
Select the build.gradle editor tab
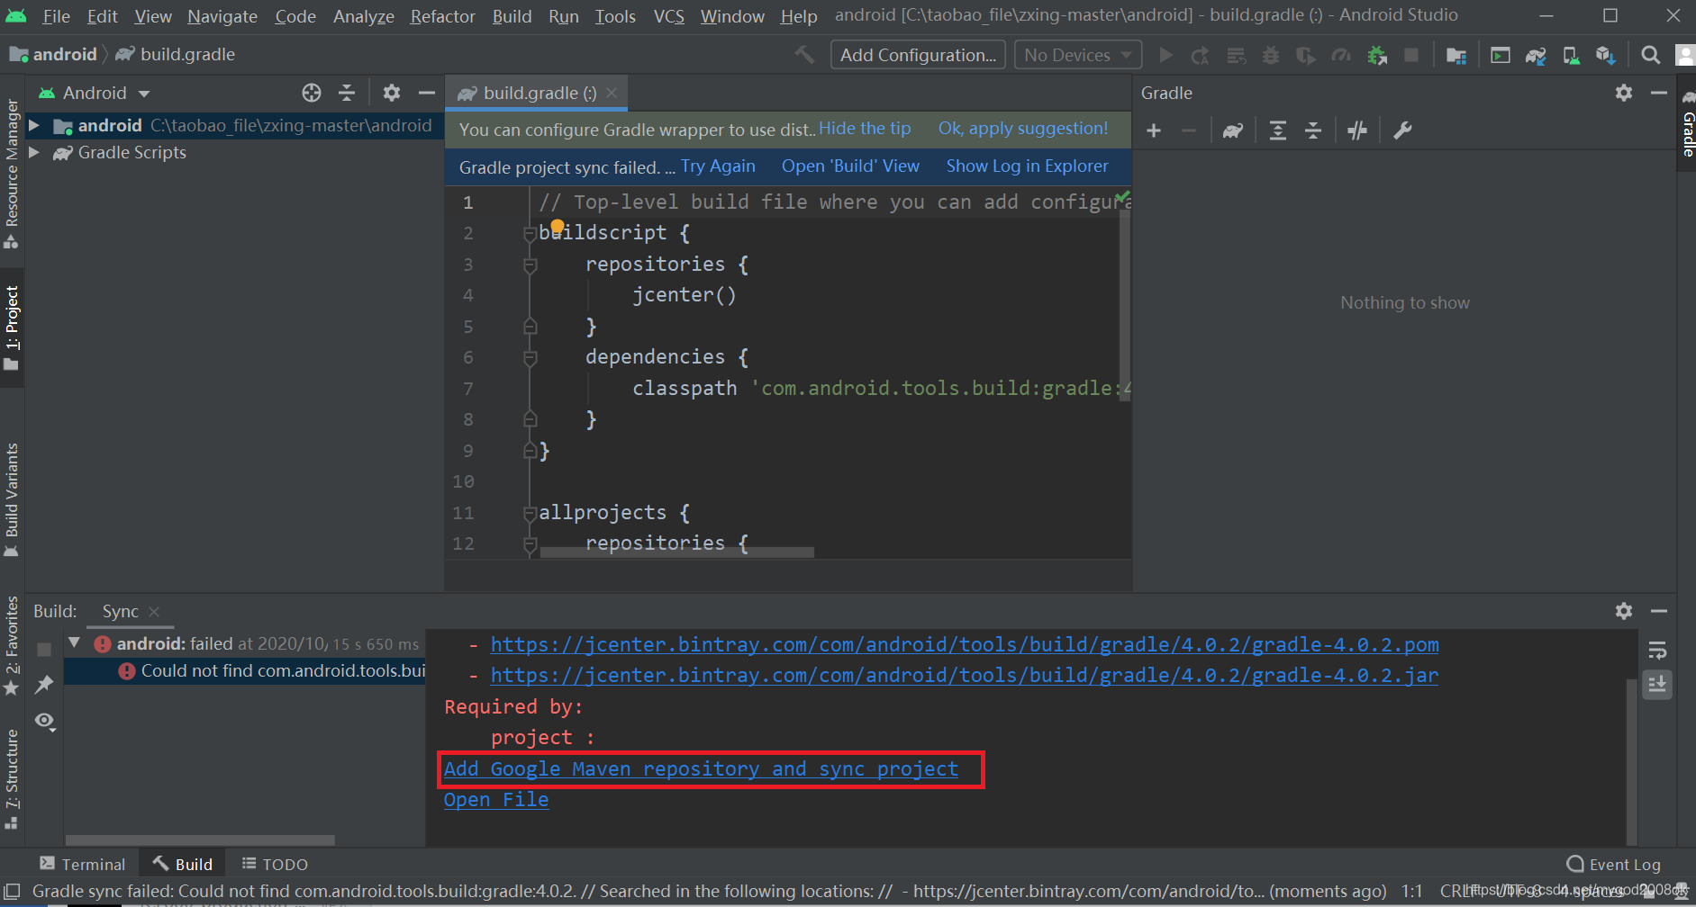pyautogui.click(x=538, y=93)
